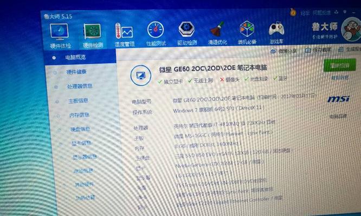Select 硬件健康 in the sidebar
Screen dimensions: 361x216
pyautogui.click(x=76, y=72)
